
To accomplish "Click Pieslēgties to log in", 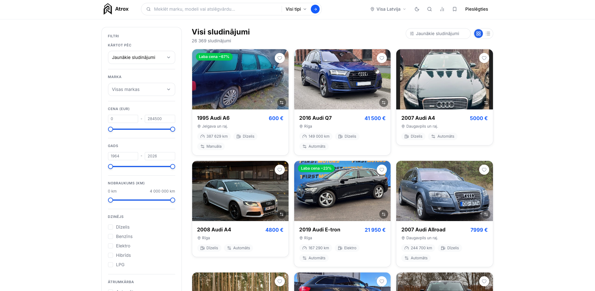I will pos(476,9).
